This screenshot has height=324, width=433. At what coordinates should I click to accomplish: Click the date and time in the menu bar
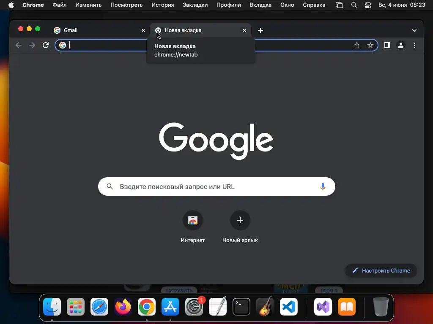point(402,5)
